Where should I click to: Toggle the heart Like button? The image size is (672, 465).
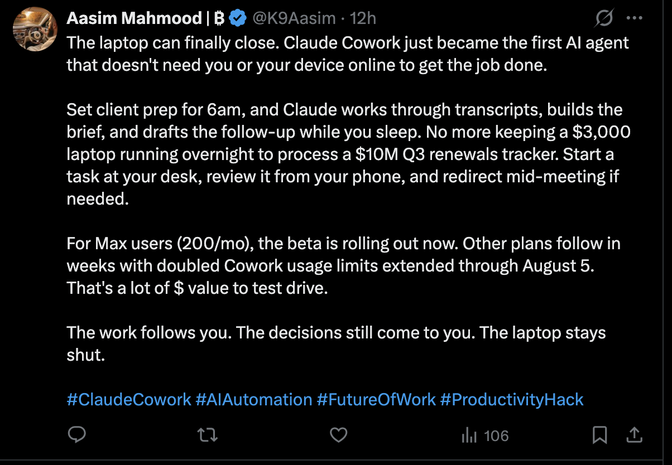pos(339,435)
